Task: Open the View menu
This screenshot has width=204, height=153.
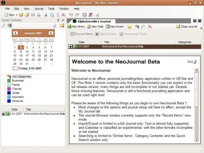Action: [26, 9]
